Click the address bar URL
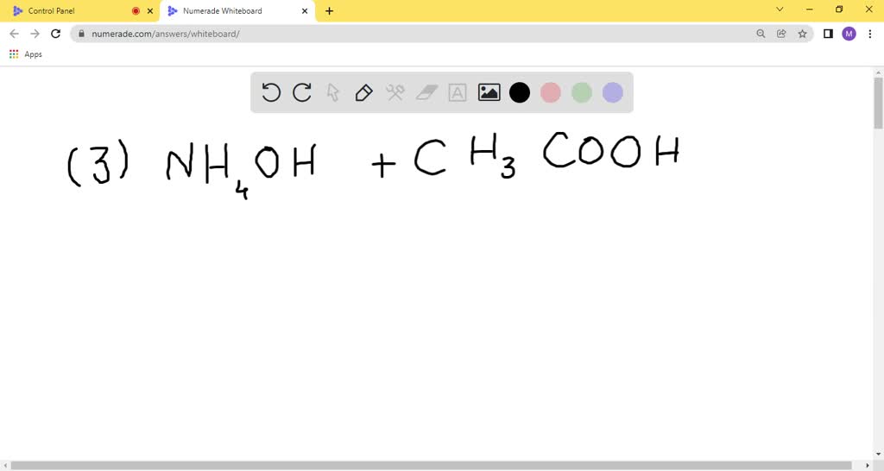884x471 pixels. (x=166, y=34)
